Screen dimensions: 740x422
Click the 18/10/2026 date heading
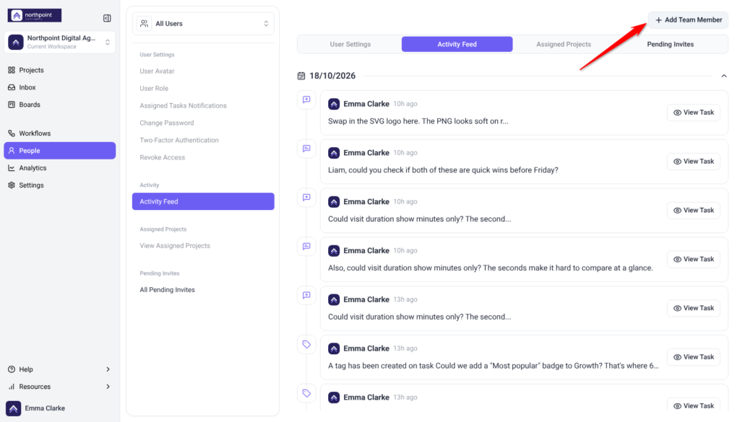[332, 76]
